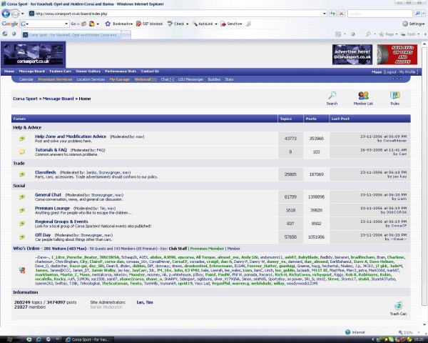This screenshot has width=428, height=343.
Task: Click the vertical page scrollbar
Action: tap(424, 175)
